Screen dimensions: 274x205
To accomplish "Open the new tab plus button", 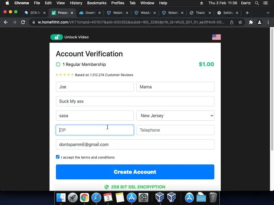I will coord(247,13).
